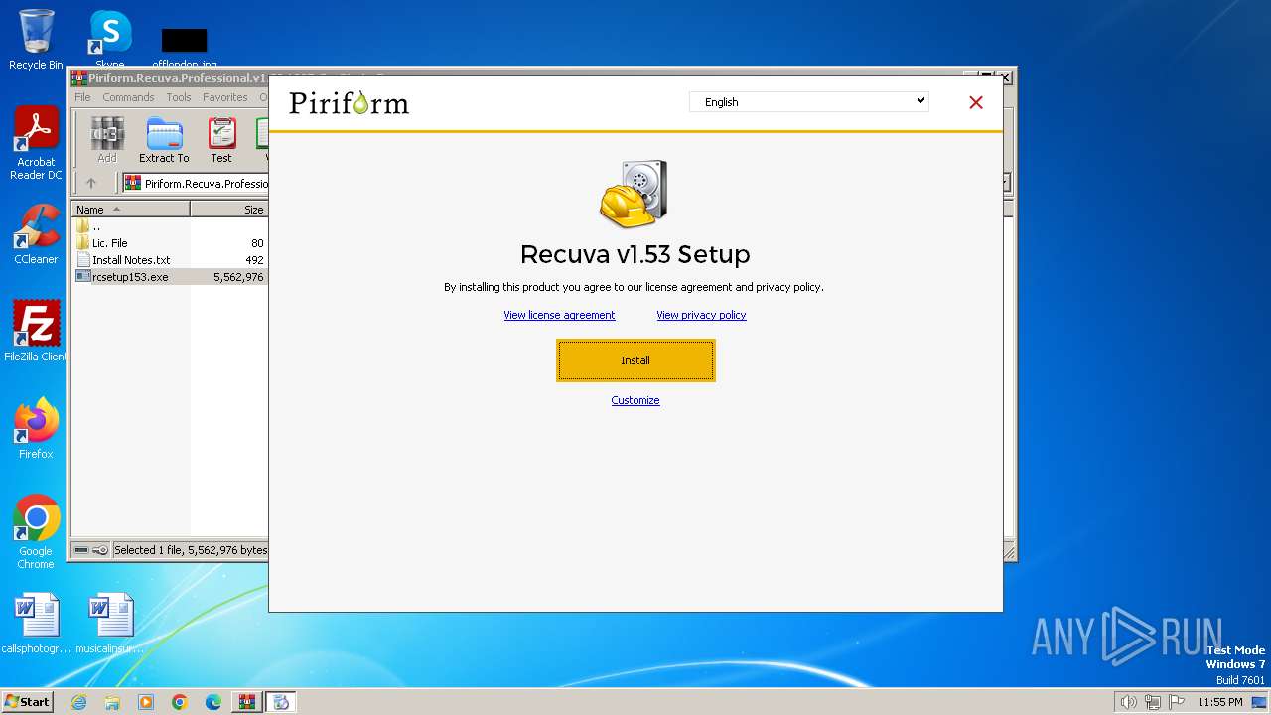Open Recycle Bin desktop icon

(x=36, y=40)
